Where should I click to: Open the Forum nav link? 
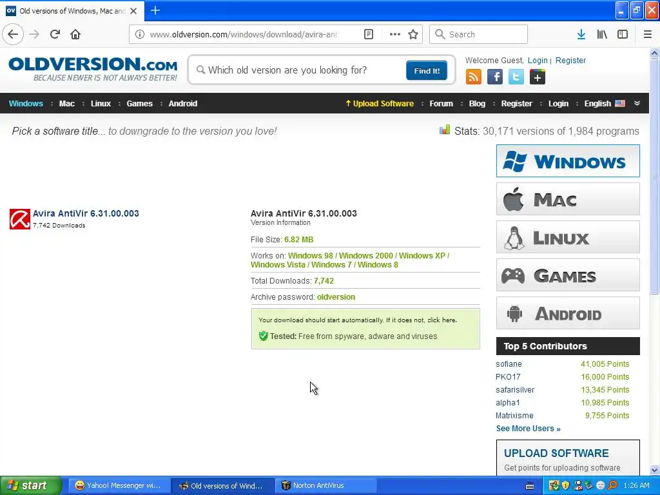click(x=441, y=104)
